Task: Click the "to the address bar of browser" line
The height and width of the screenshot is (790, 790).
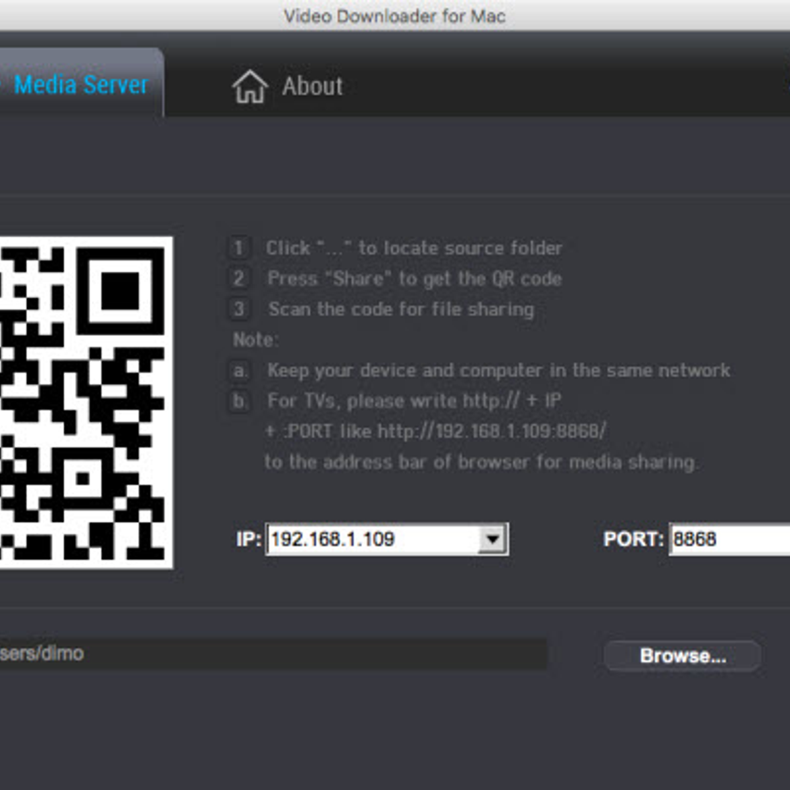Action: point(481,462)
